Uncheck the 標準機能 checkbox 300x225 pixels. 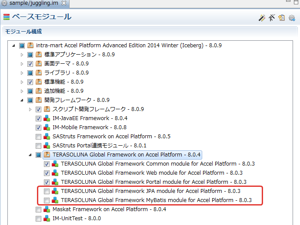point(30,82)
